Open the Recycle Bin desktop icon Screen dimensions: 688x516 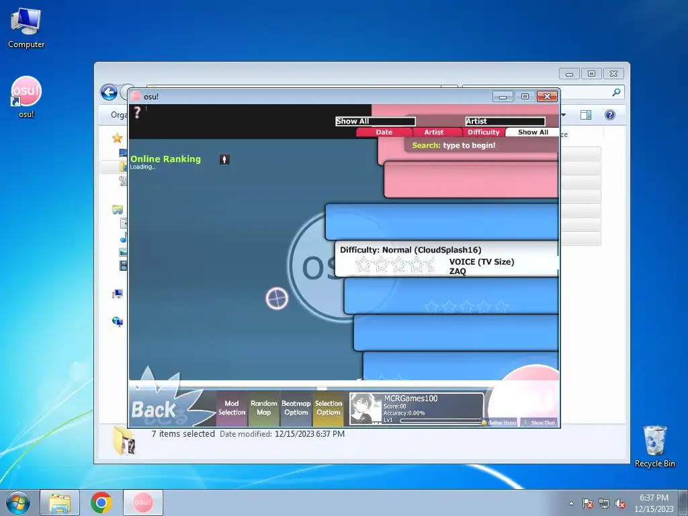[x=654, y=446]
